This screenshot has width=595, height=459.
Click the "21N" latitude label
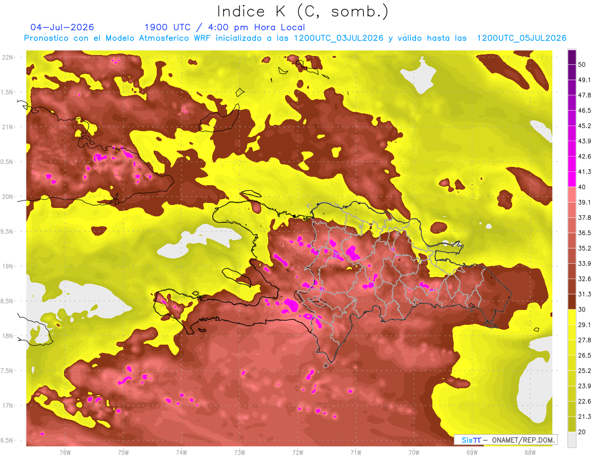8,127
